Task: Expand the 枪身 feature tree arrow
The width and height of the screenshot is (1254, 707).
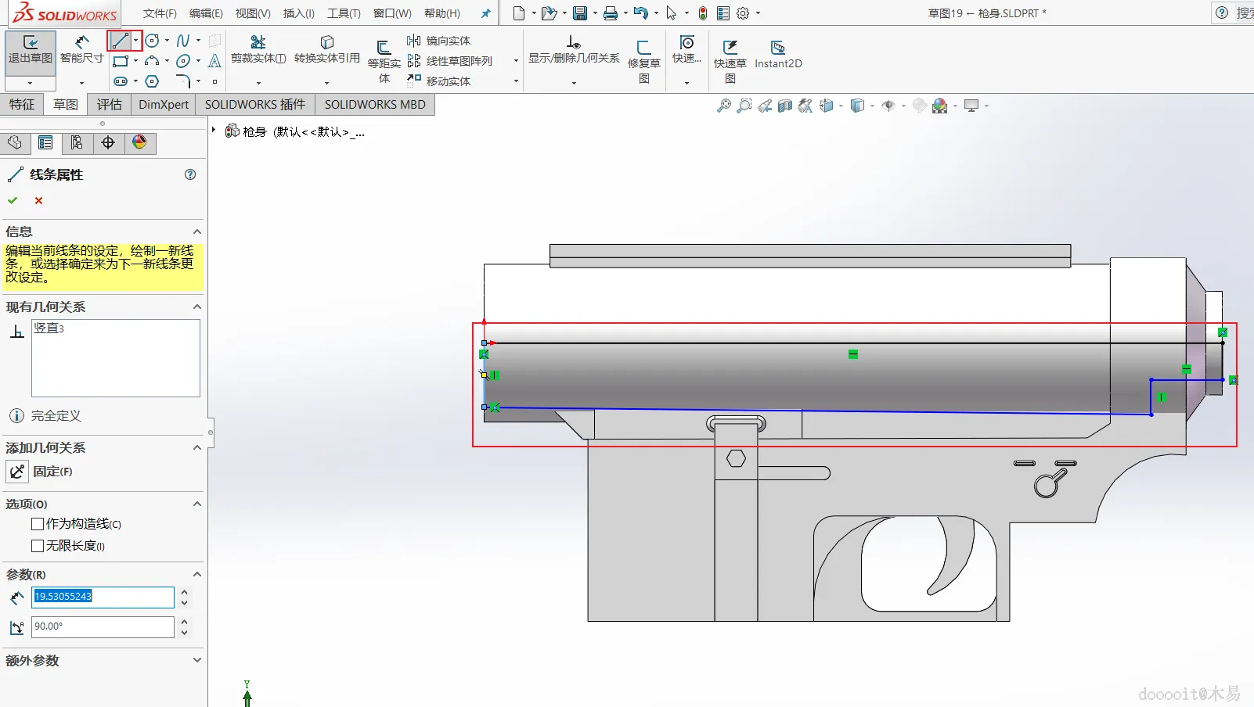Action: click(214, 131)
